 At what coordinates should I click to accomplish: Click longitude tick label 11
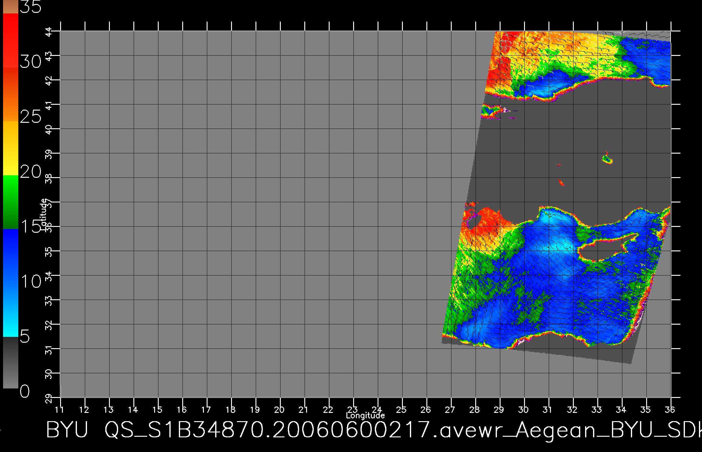pyautogui.click(x=60, y=409)
